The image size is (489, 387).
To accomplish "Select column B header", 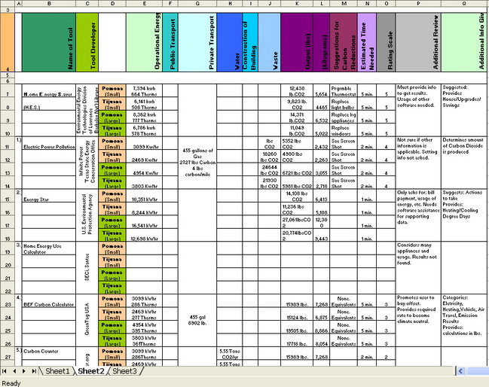I will point(49,4).
